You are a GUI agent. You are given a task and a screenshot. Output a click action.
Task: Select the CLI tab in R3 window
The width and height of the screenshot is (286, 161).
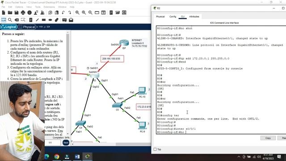183,17
